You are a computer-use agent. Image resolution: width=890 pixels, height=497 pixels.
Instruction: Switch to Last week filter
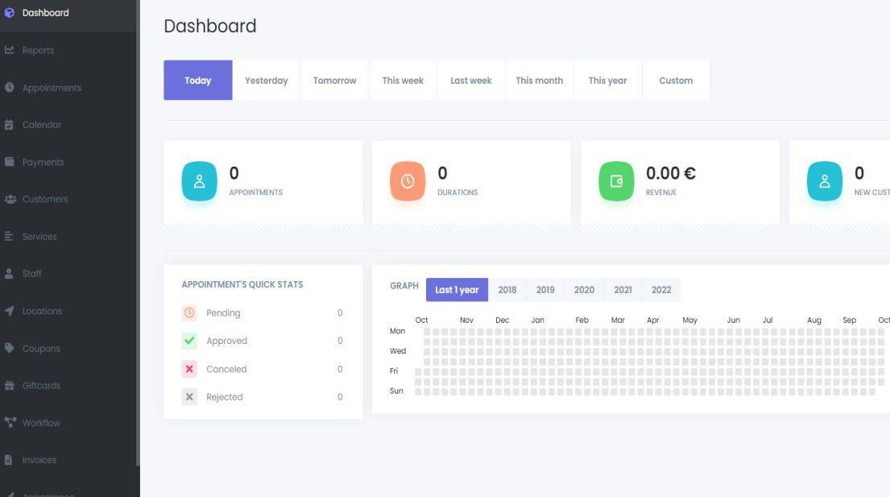(x=471, y=80)
